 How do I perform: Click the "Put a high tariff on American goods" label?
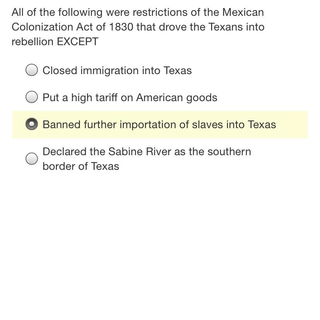(x=129, y=98)
